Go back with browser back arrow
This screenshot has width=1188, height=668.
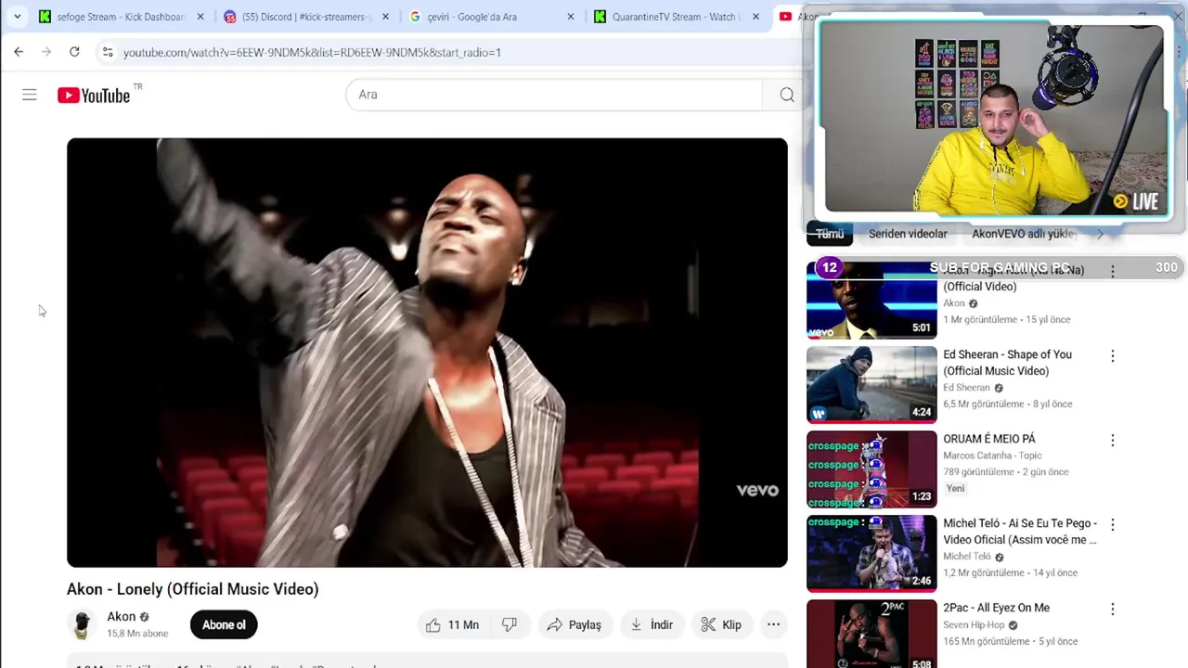click(x=19, y=52)
